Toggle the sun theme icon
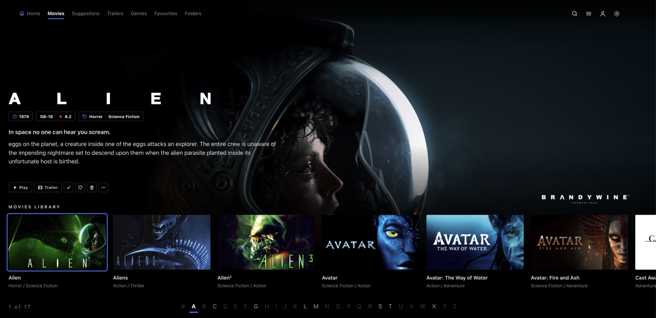 coord(617,14)
